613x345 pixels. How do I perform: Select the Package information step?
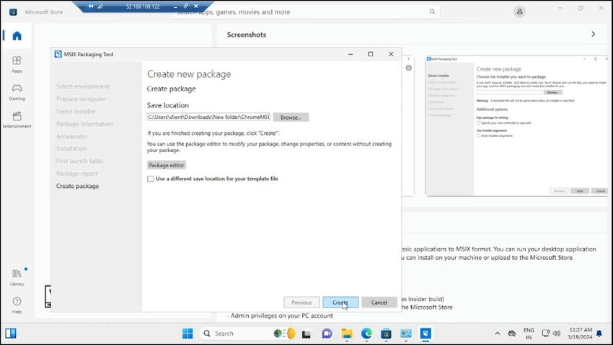click(84, 124)
